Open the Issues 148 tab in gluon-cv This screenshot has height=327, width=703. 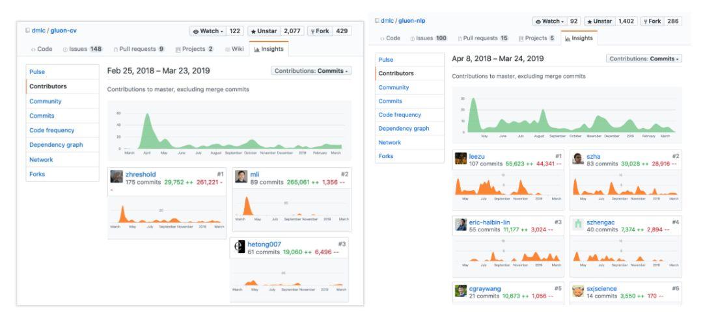[83, 49]
